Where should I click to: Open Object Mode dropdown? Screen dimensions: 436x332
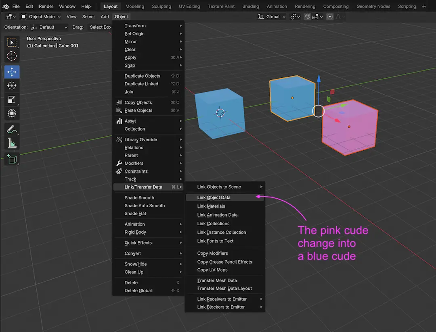click(41, 17)
